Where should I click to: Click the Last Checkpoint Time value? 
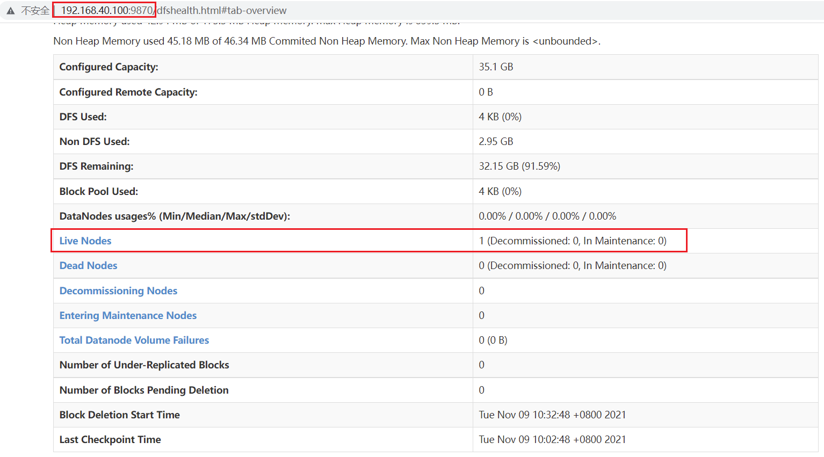point(552,439)
